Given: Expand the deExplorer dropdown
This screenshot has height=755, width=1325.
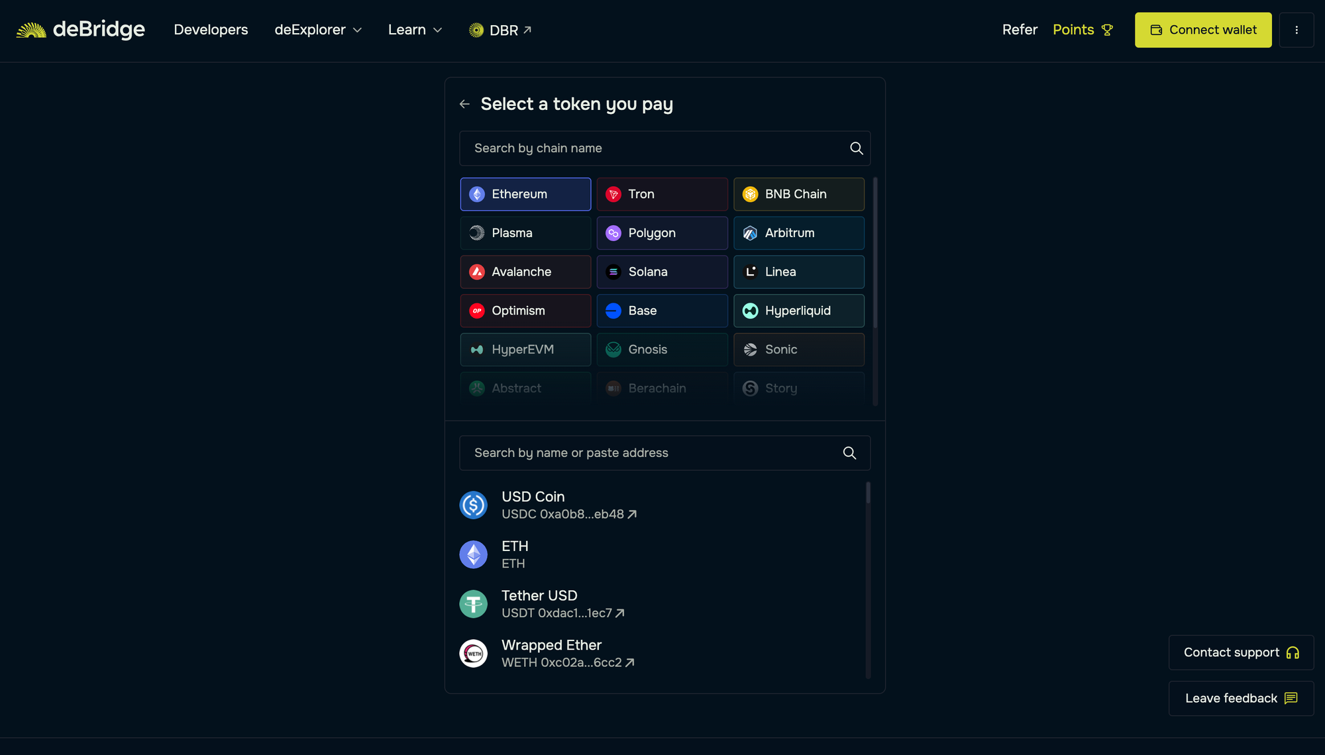Looking at the screenshot, I should coord(318,30).
